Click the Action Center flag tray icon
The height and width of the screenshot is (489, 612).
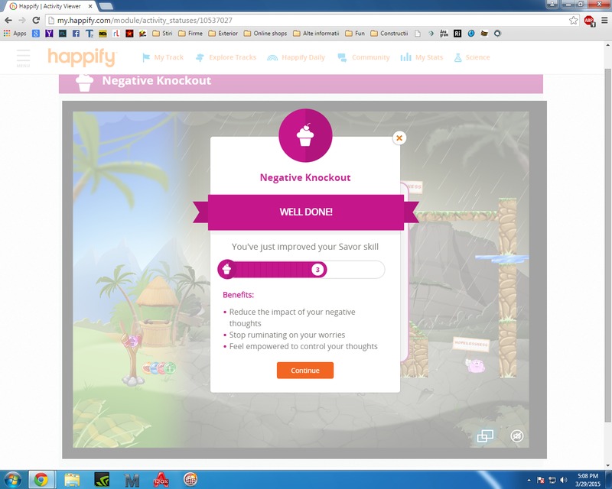541,480
